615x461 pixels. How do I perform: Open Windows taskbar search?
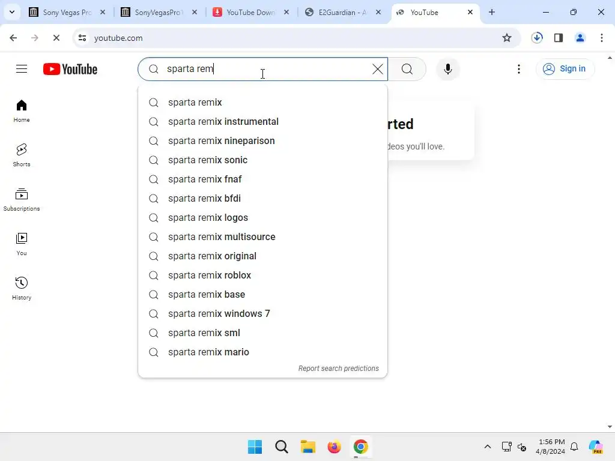282,447
